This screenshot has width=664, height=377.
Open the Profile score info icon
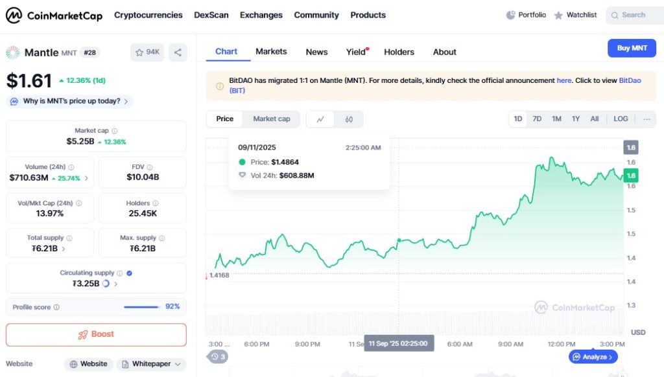point(56,307)
